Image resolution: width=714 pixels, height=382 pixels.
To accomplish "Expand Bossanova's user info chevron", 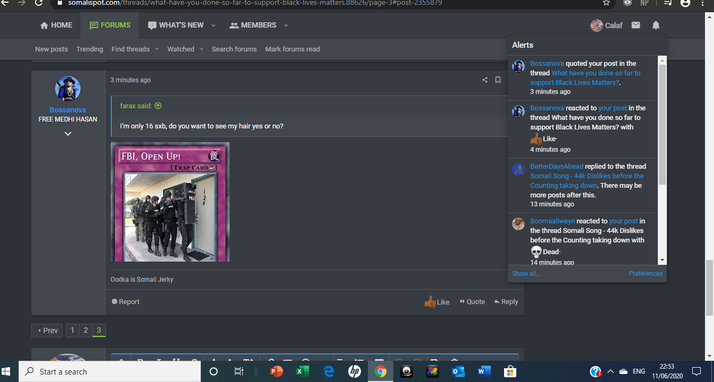I will coord(68,134).
